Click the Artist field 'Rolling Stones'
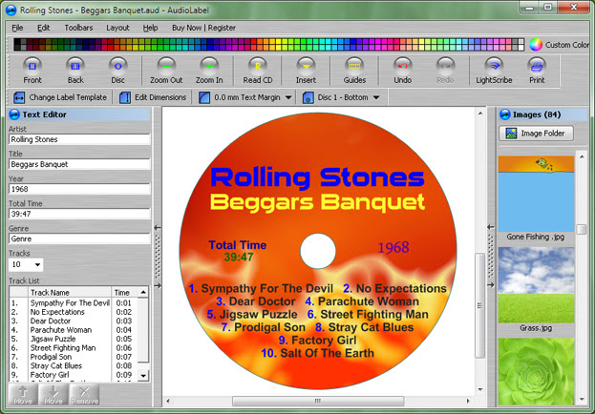The width and height of the screenshot is (595, 414). coord(79,139)
